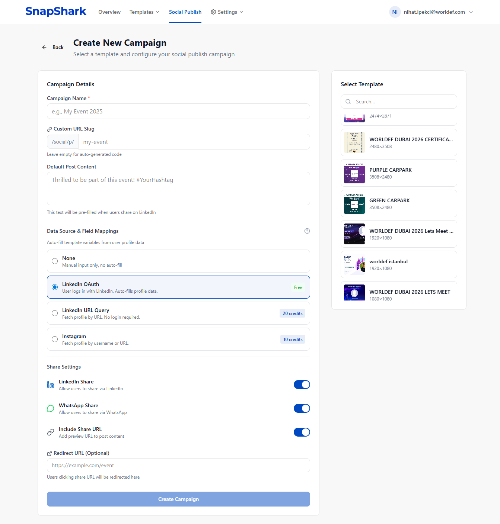500x524 pixels.
Task: Click the help icon next to Field Mappings
Action: (x=307, y=231)
